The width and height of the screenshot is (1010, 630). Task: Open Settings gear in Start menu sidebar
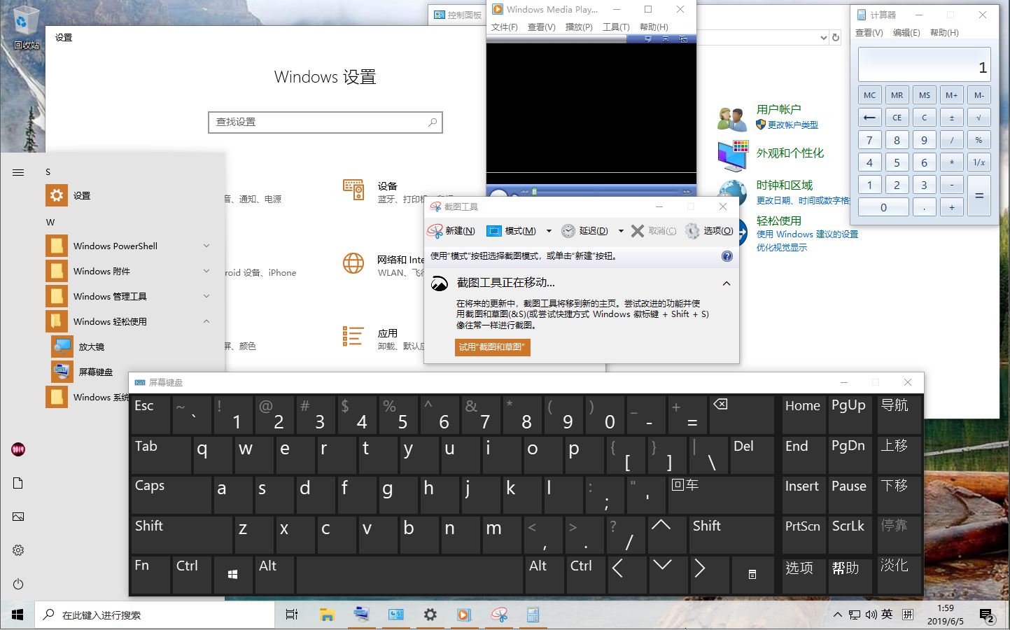[18, 550]
